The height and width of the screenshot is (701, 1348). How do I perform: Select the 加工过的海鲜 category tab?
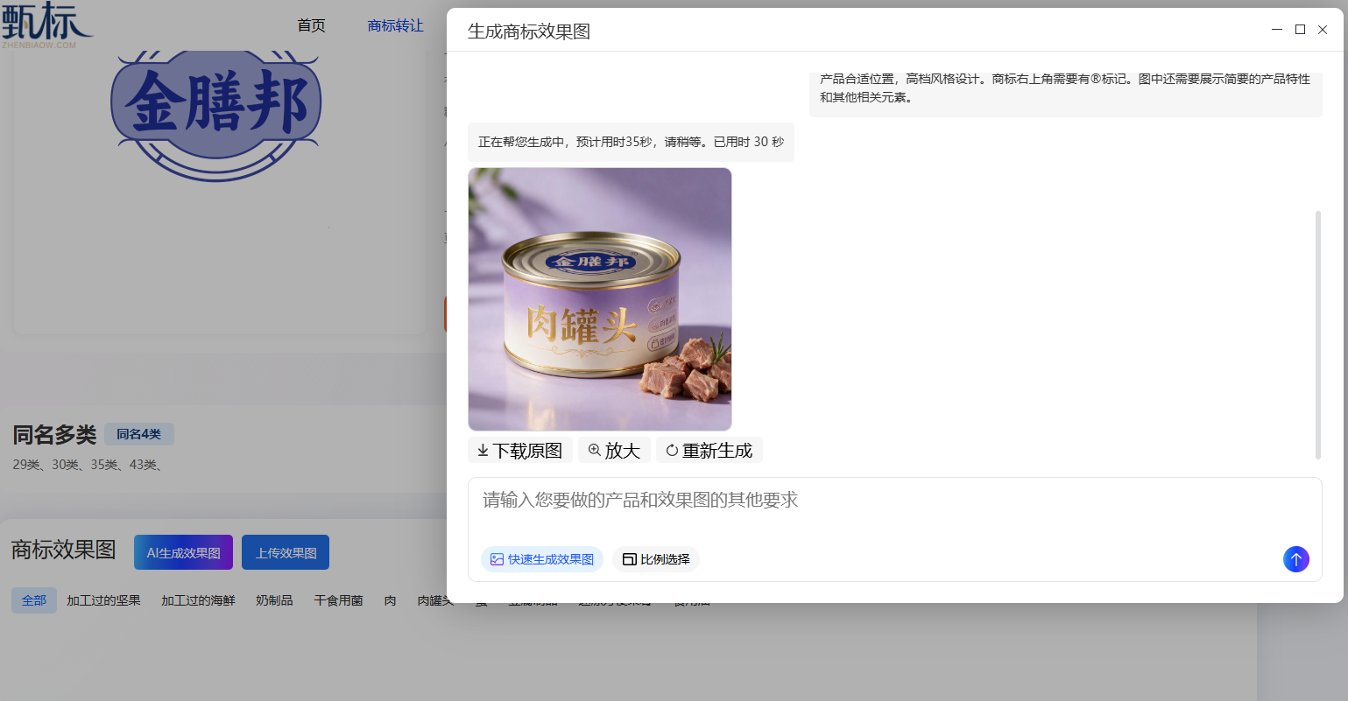coord(198,600)
